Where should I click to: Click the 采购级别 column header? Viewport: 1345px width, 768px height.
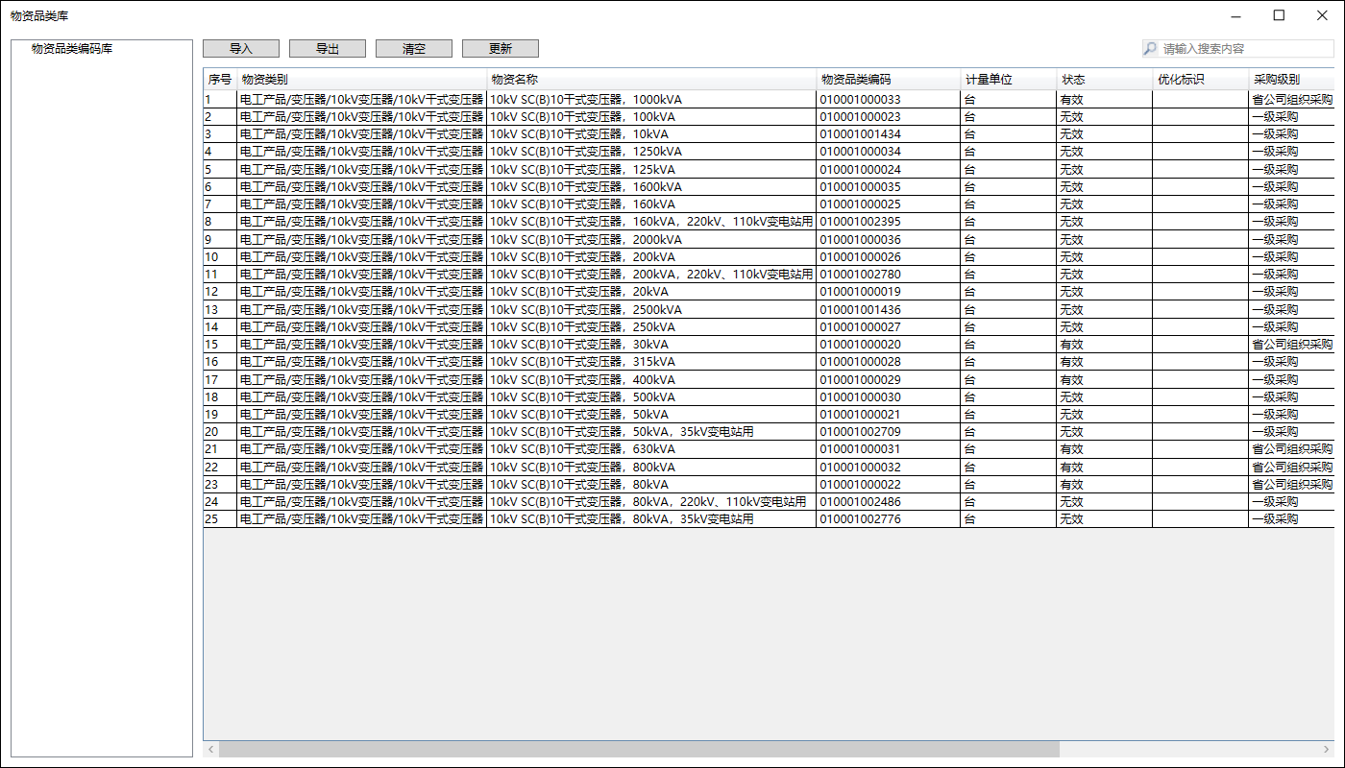pyautogui.click(x=1290, y=80)
